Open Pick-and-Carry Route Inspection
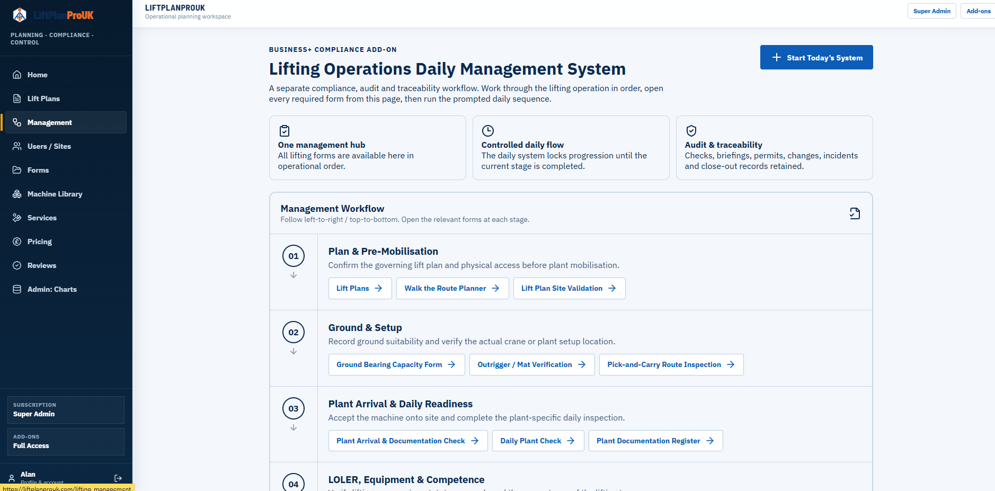 coord(671,364)
